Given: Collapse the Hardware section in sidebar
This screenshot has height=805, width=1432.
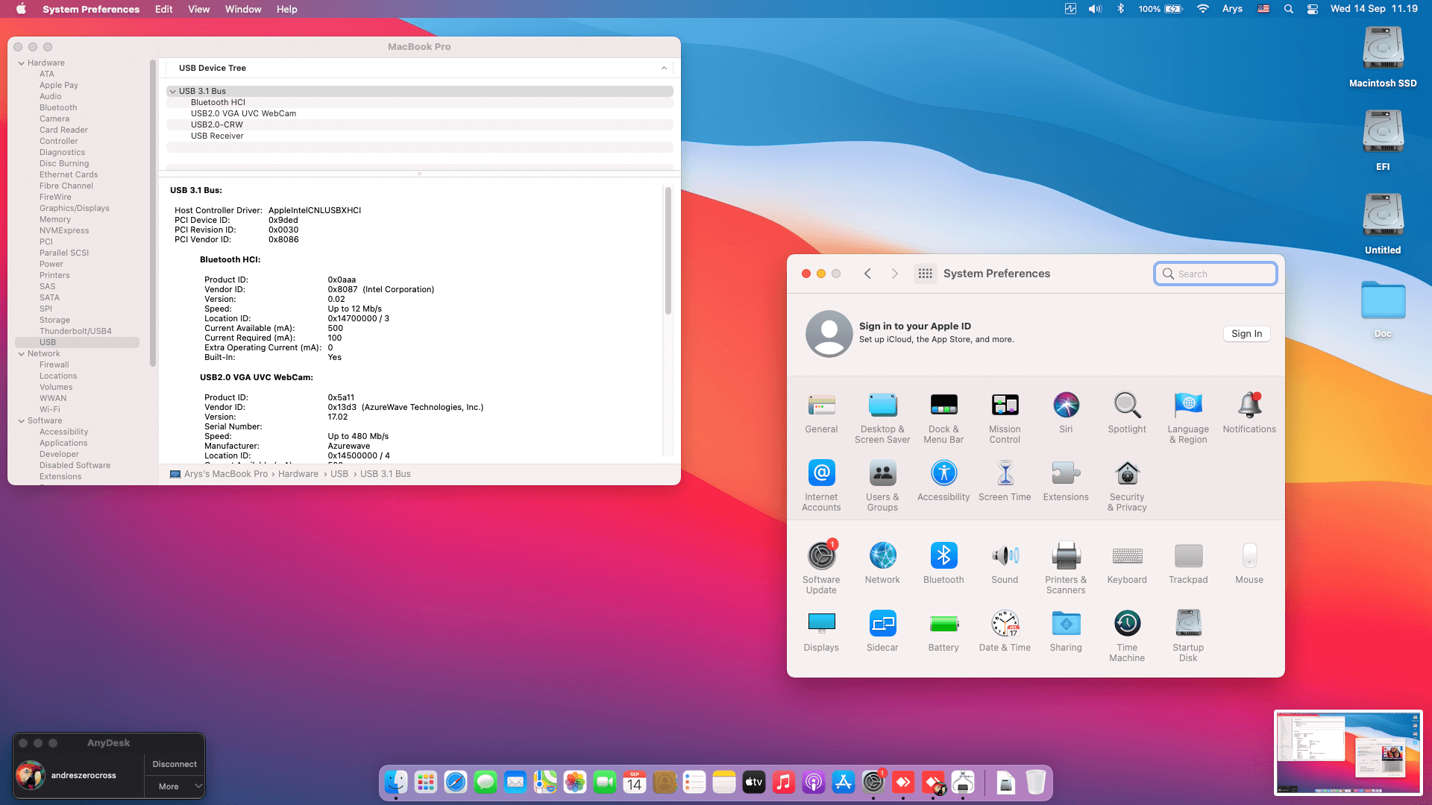Looking at the screenshot, I should pyautogui.click(x=22, y=63).
